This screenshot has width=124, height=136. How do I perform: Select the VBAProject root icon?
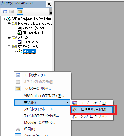coord(9,19)
